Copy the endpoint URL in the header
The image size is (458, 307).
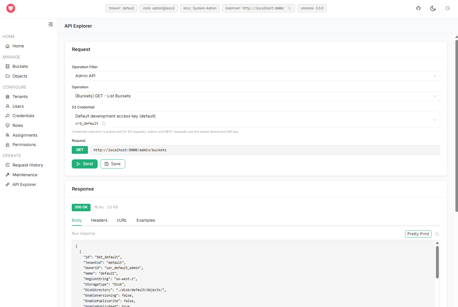[x=289, y=8]
